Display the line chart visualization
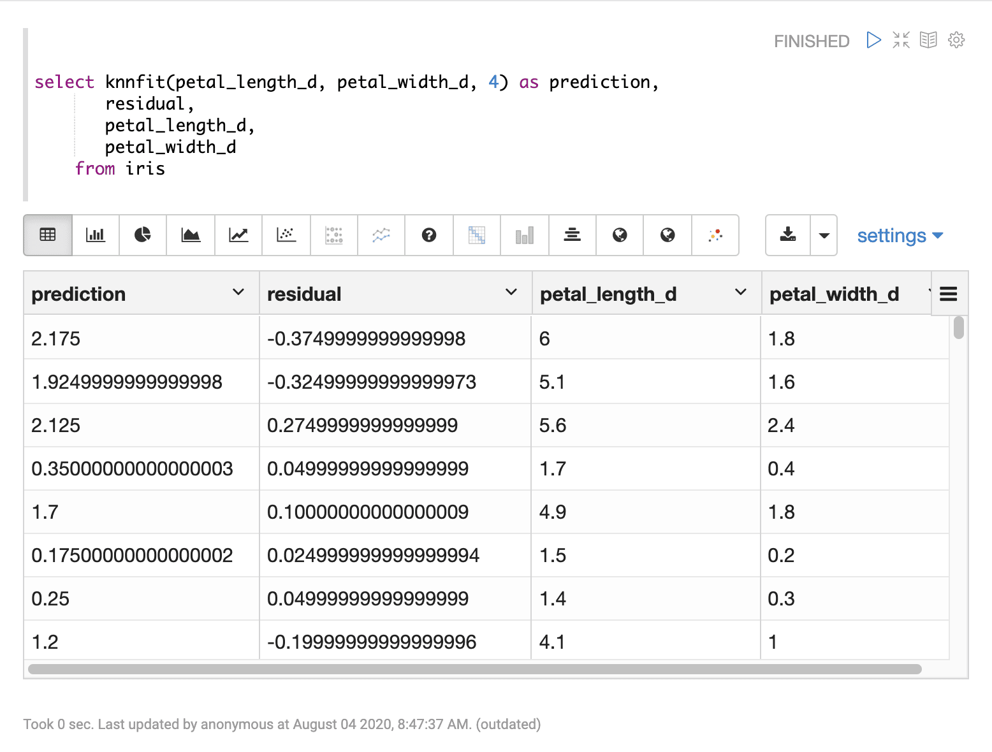992x752 pixels. pyautogui.click(x=238, y=235)
